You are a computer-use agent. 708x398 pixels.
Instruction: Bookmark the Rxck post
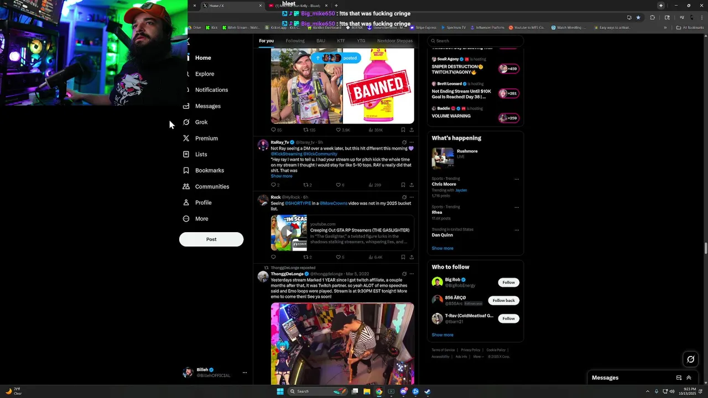(403, 257)
